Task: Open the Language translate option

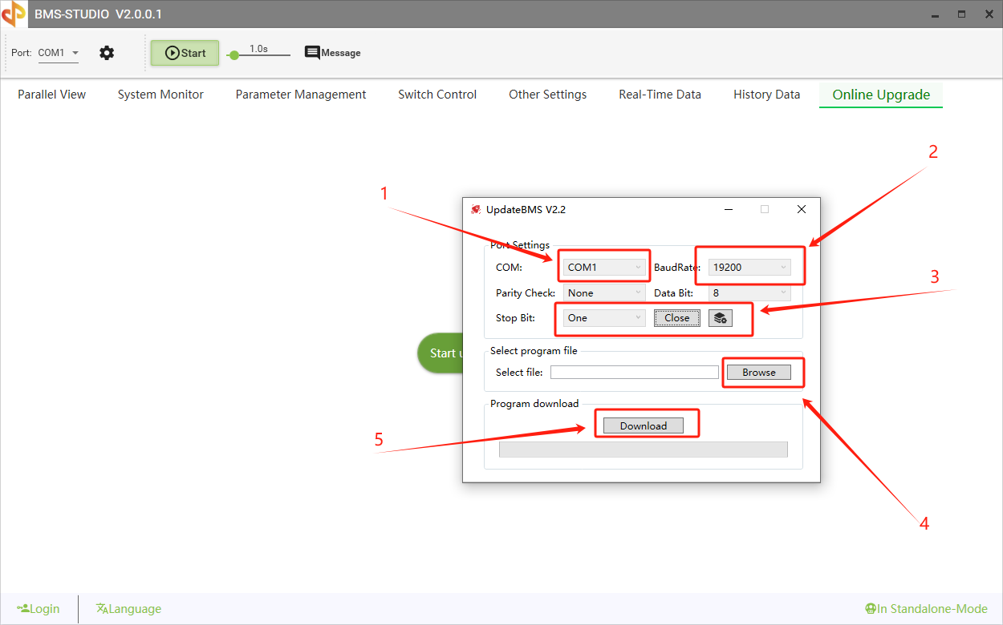Action: click(102, 609)
